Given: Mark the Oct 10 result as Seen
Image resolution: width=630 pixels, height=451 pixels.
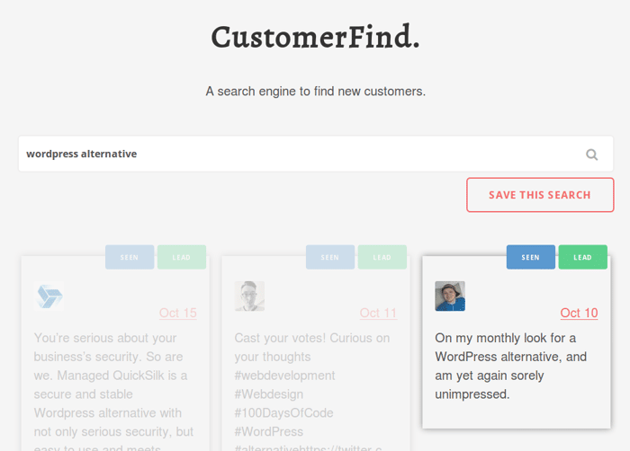Looking at the screenshot, I should click(x=531, y=257).
